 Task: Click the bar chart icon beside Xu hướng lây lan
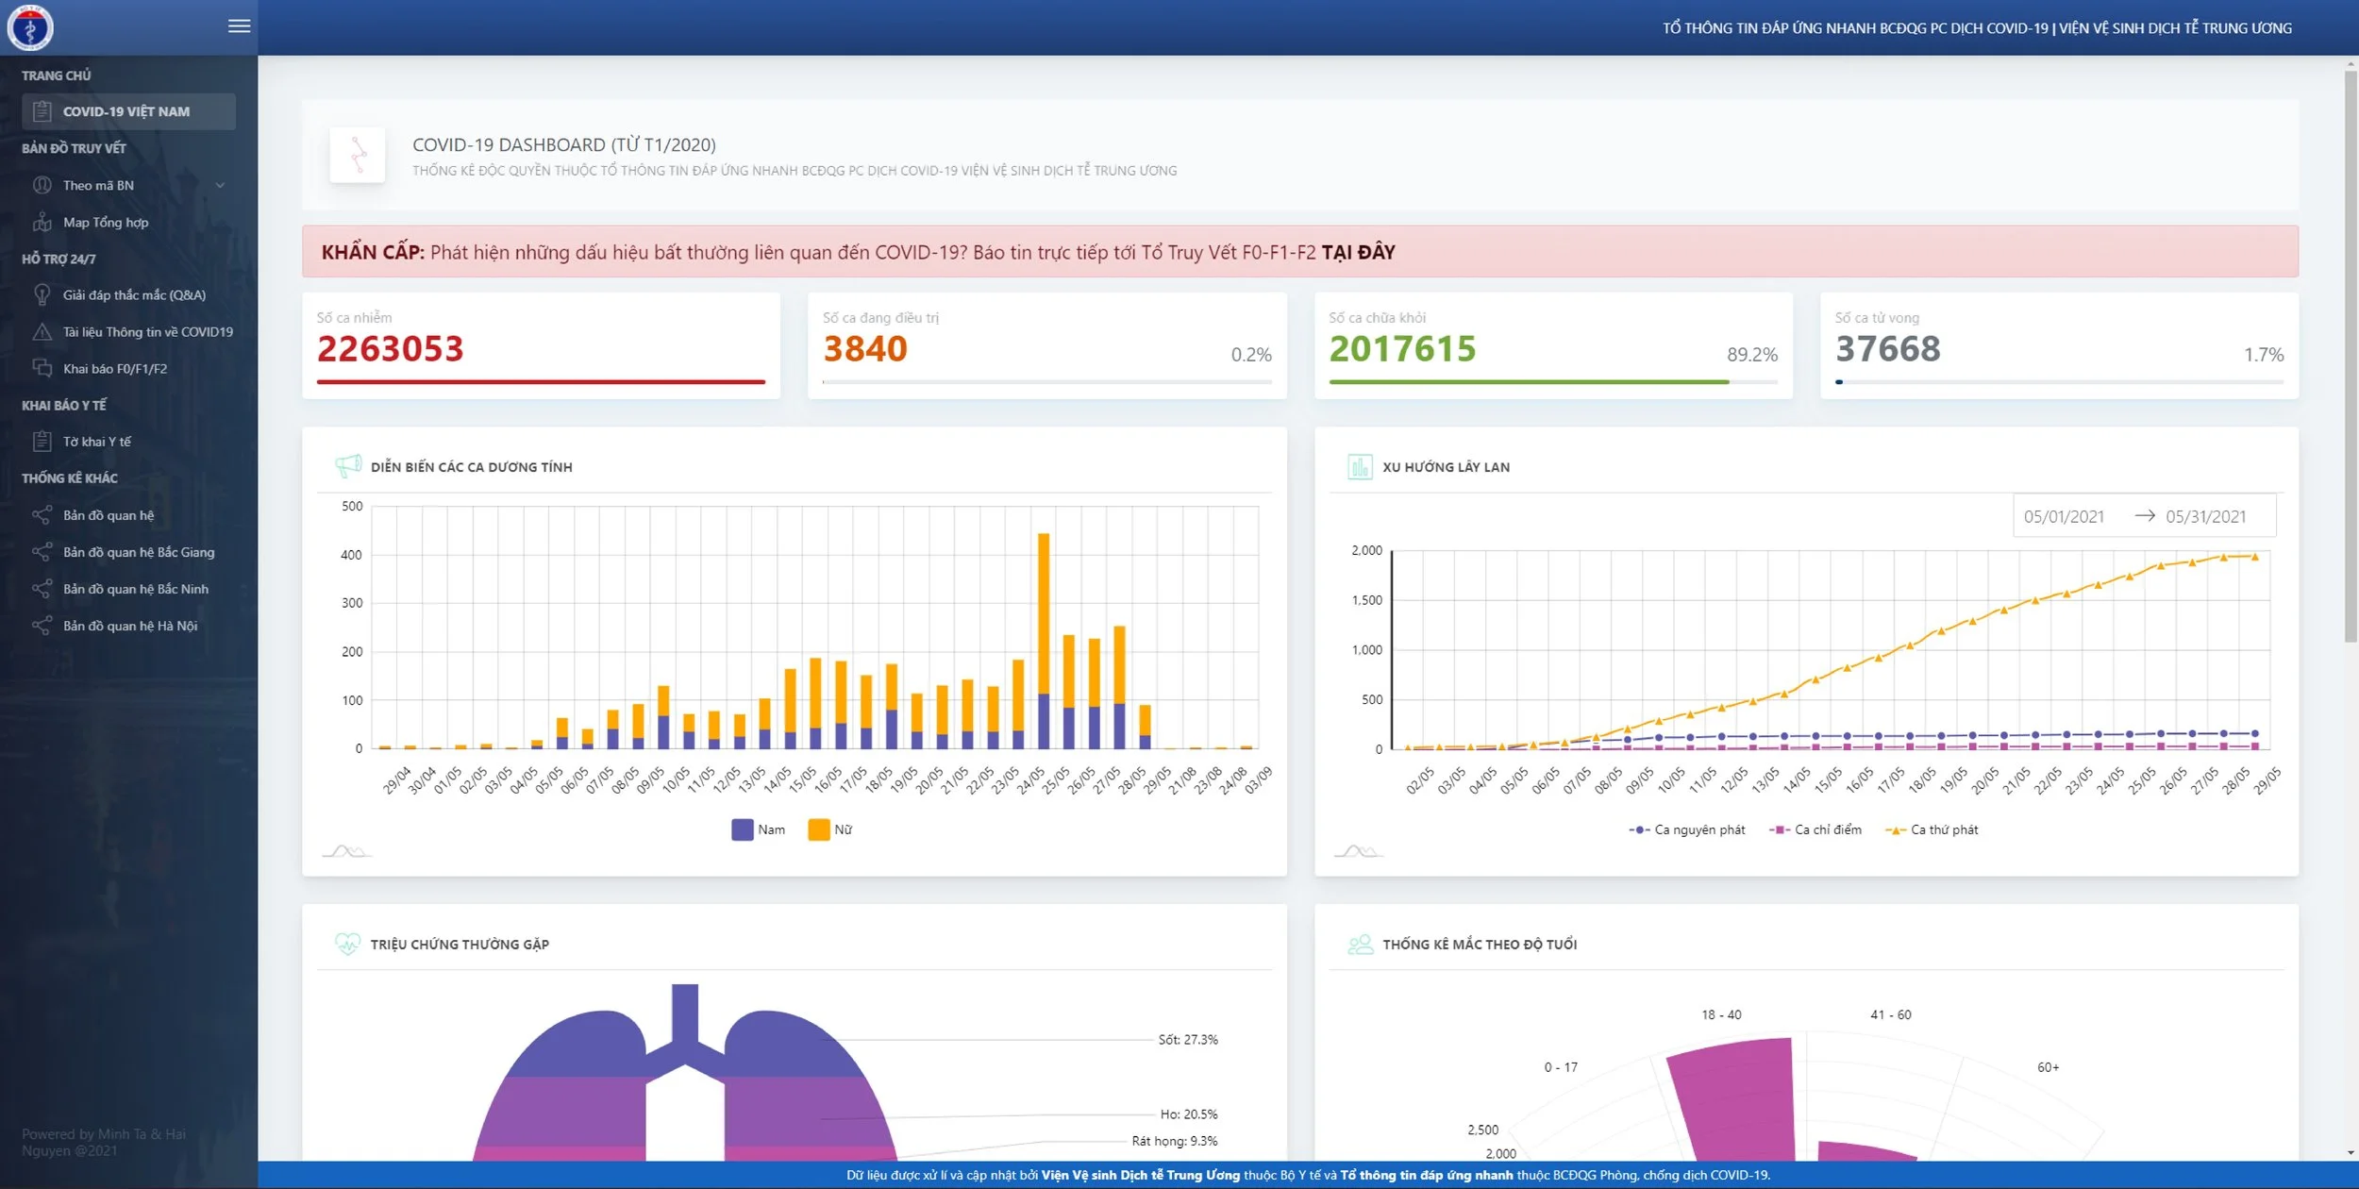tap(1359, 466)
